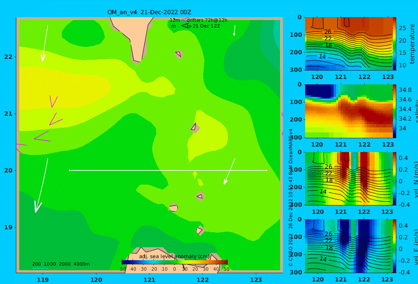This screenshot has width=418, height=284.
Task: Click the 25 tick on the temperature colorbar
Action: click(403, 28)
